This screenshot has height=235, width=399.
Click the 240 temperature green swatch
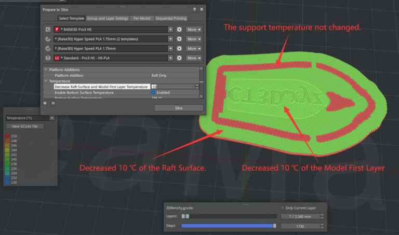pos(7,159)
